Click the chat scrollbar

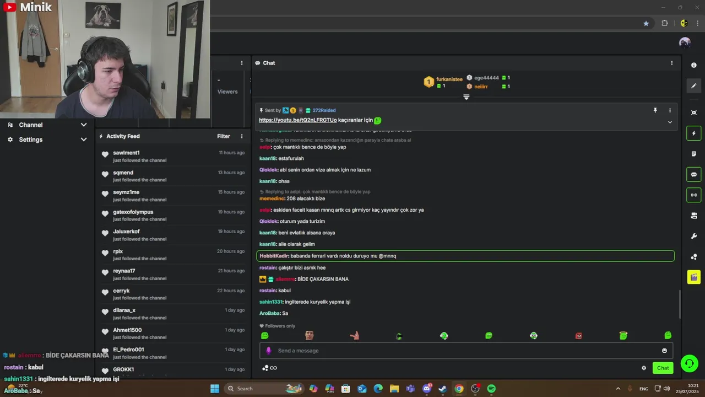click(679, 304)
